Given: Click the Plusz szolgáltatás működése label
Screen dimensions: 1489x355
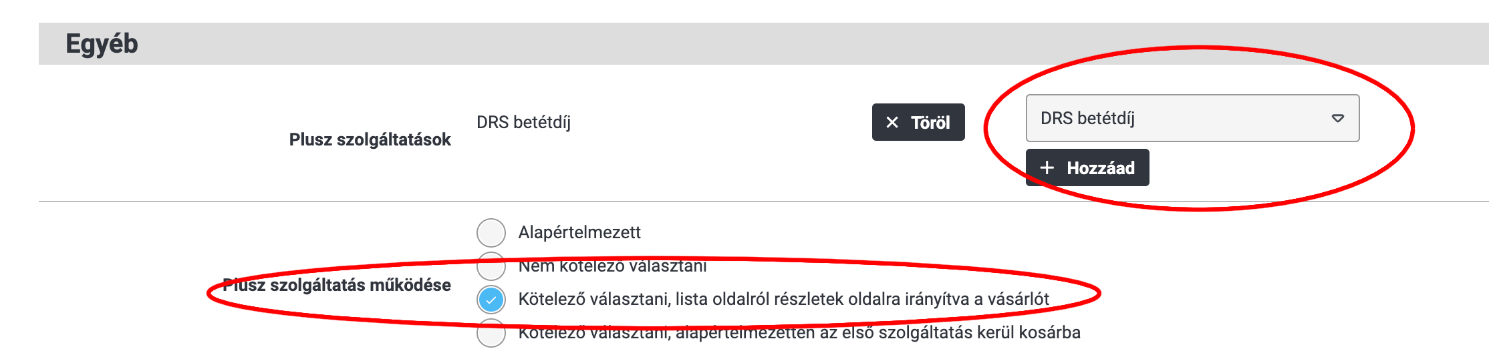Looking at the screenshot, I should tap(337, 285).
